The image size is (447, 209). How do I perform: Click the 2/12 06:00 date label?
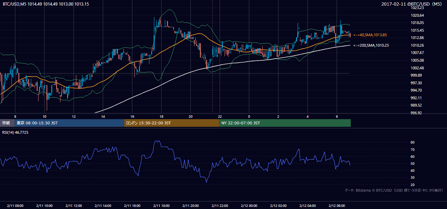tap(337, 206)
